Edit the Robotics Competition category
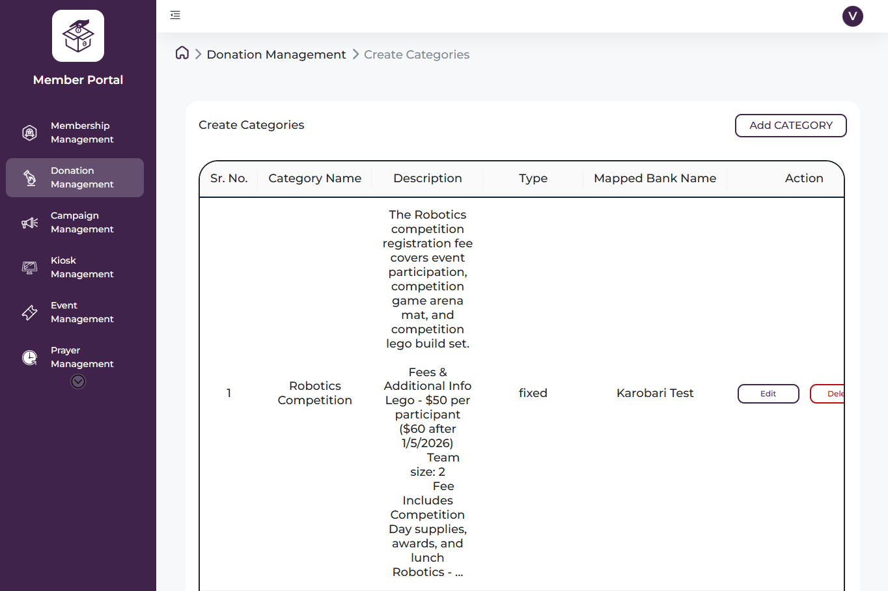888x591 pixels. 768,394
